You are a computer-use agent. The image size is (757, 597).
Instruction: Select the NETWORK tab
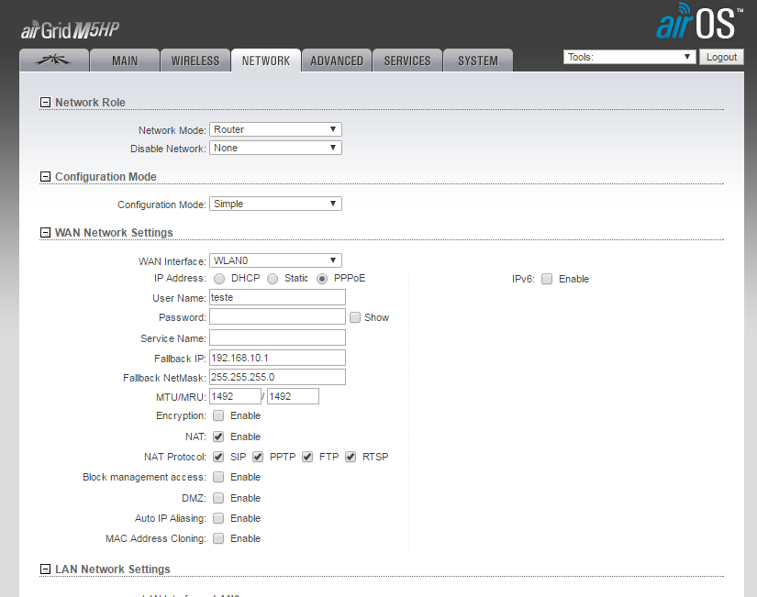[x=266, y=61]
